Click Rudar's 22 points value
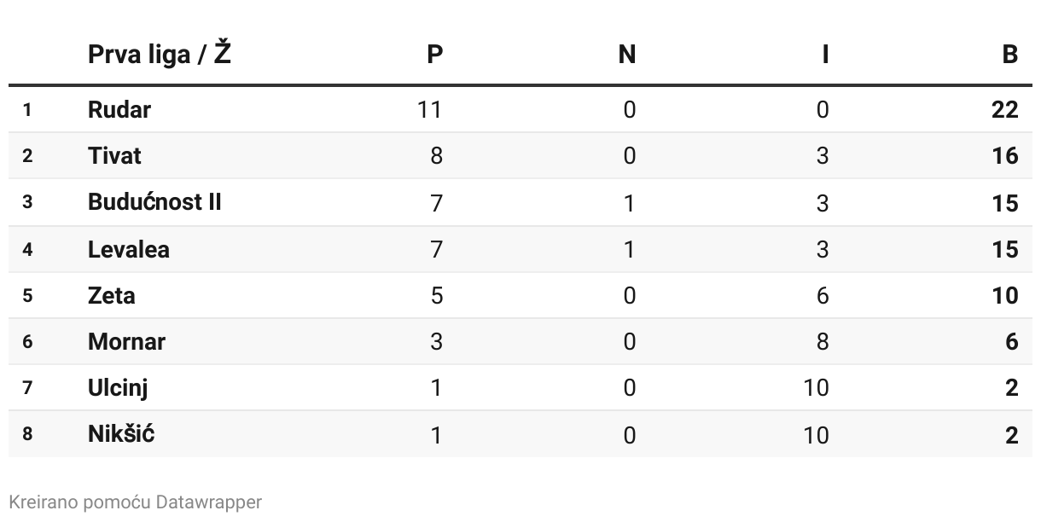This screenshot has width=1041, height=522. pyautogui.click(x=1004, y=110)
